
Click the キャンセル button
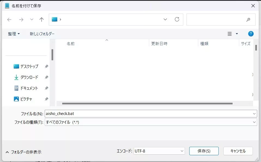238,151
